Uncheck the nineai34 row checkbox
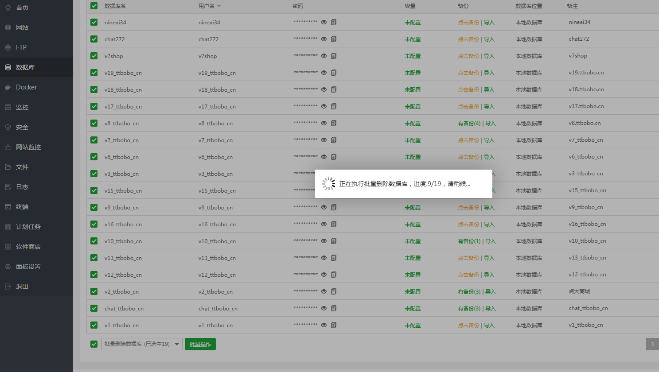The width and height of the screenshot is (659, 372). click(x=94, y=22)
